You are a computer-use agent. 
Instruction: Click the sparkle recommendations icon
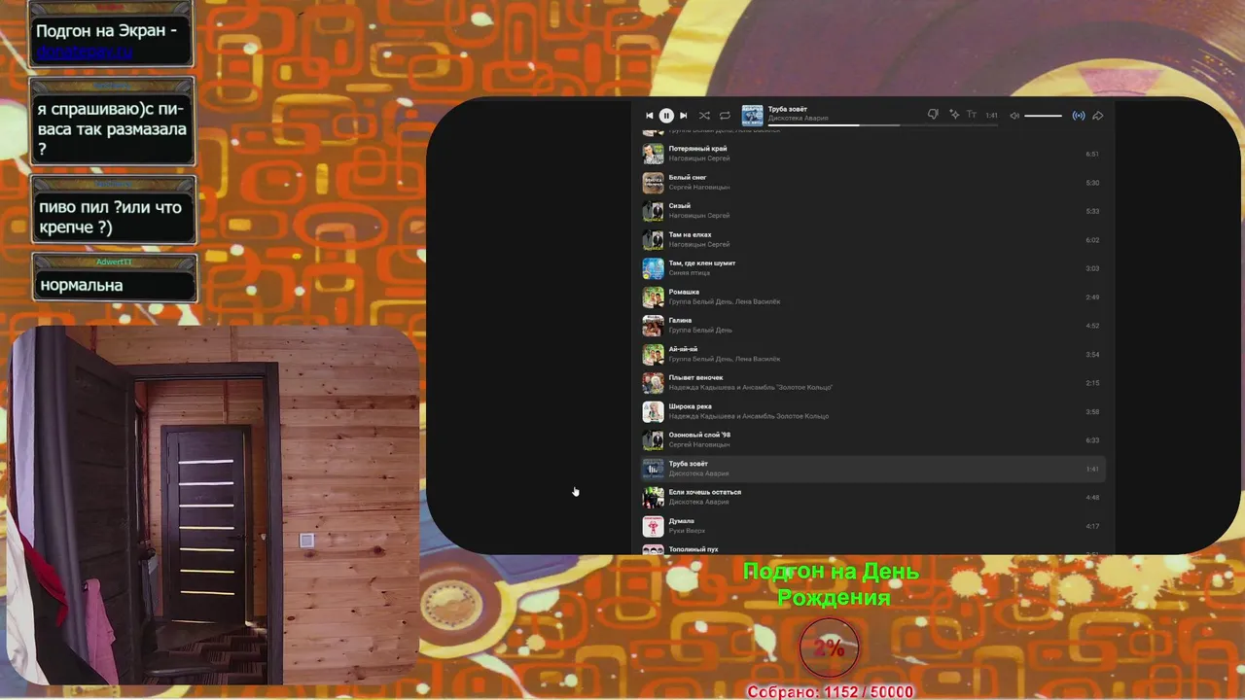click(954, 115)
